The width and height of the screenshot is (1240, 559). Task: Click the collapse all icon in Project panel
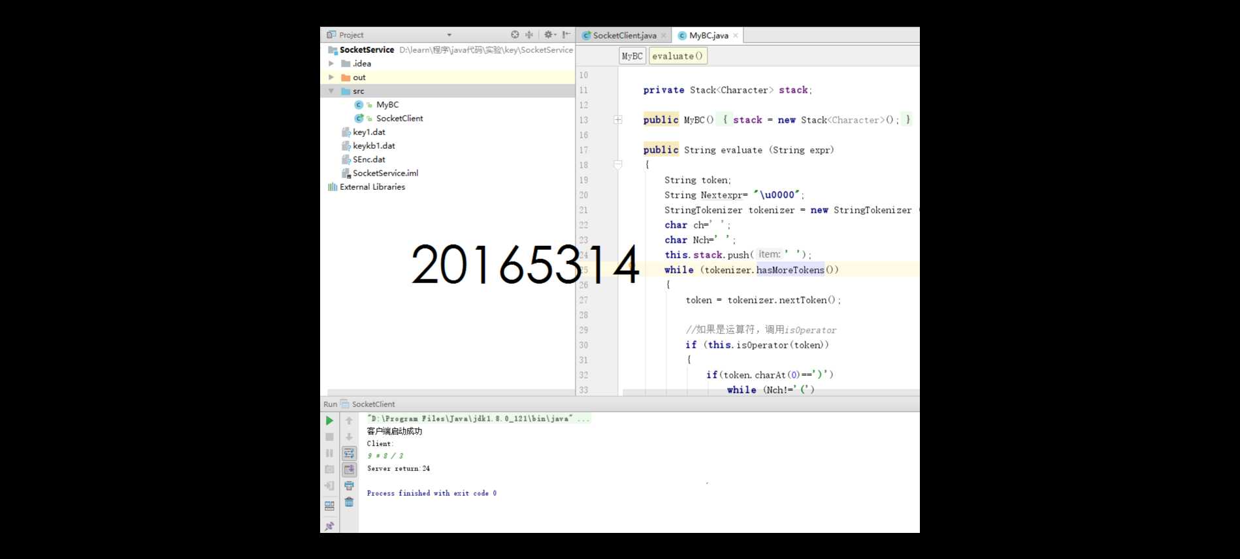tap(529, 35)
